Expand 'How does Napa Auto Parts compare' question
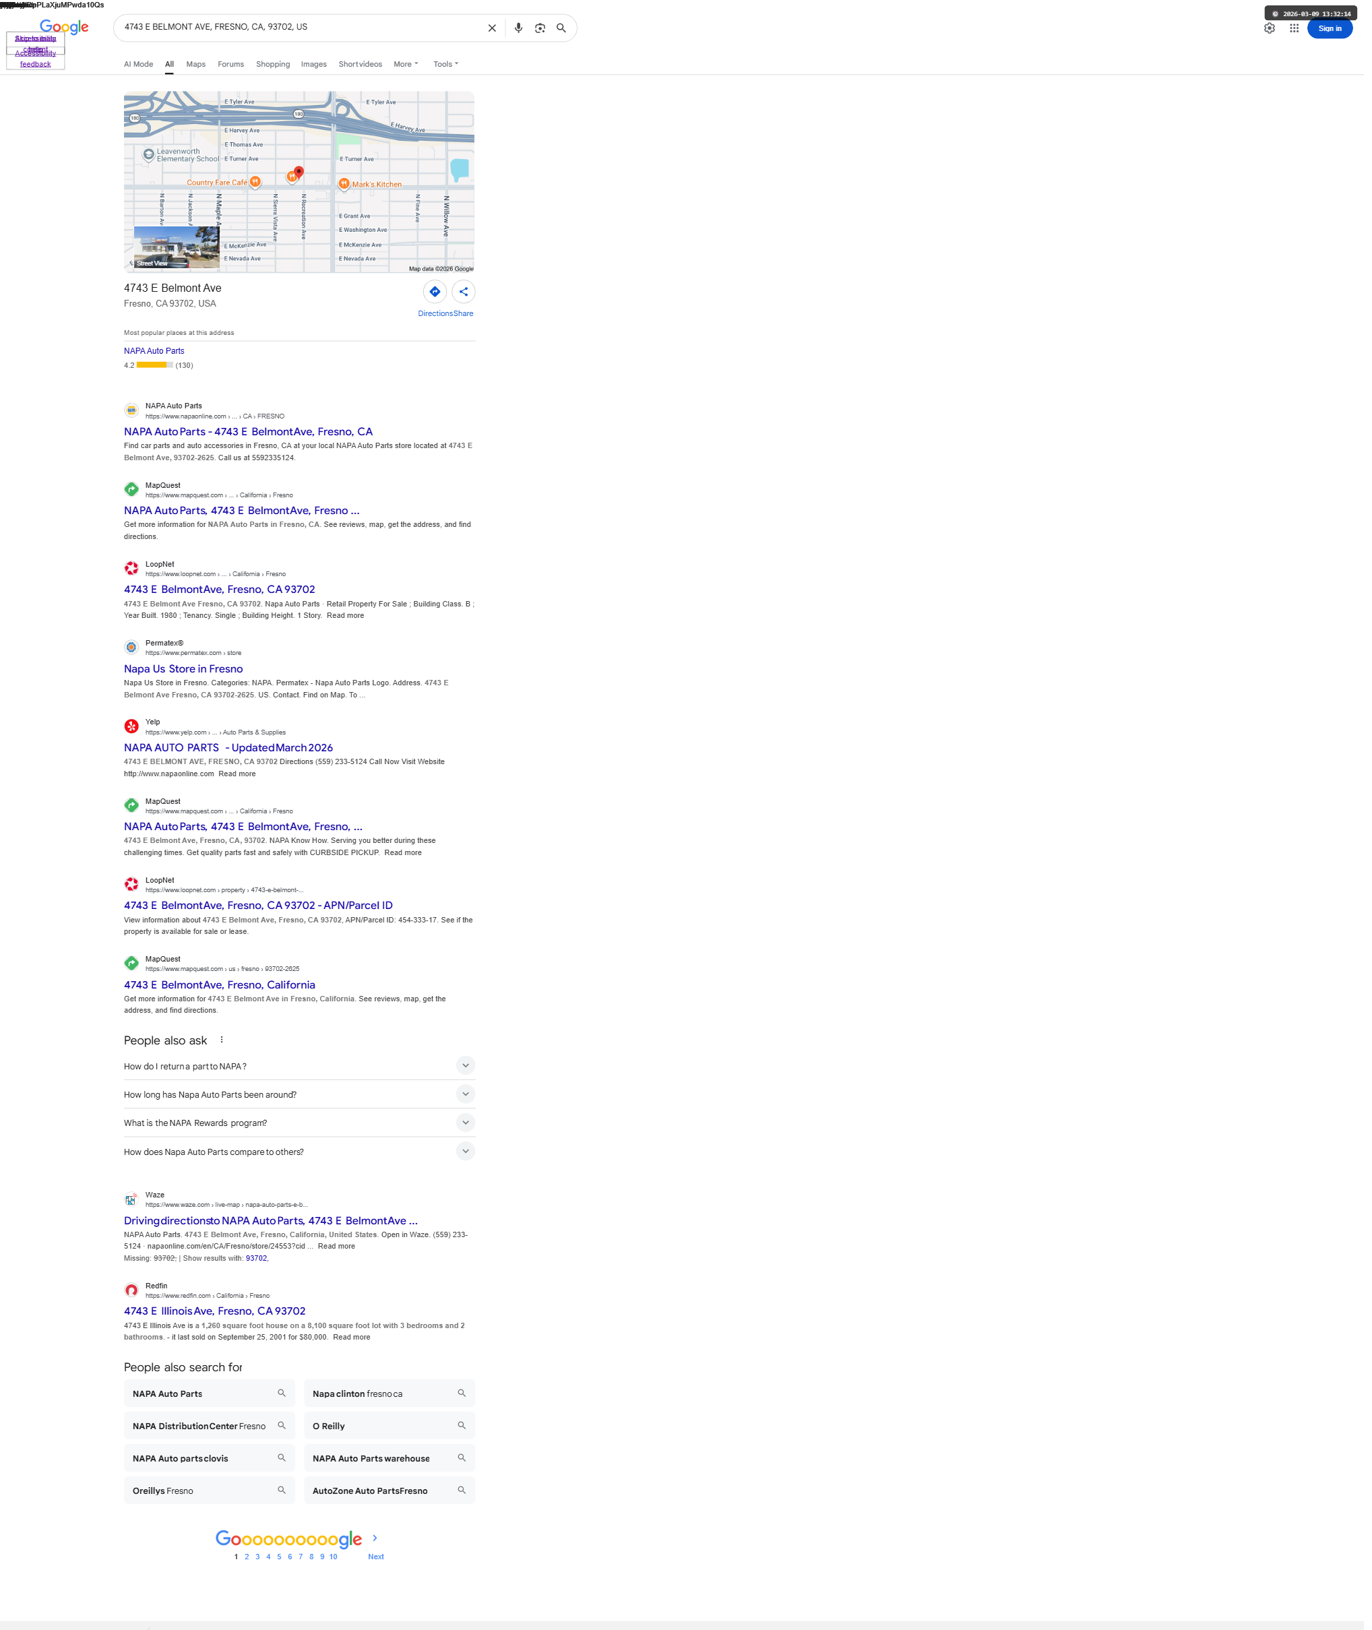Viewport: 1372px width, 1630px height. [465, 1151]
